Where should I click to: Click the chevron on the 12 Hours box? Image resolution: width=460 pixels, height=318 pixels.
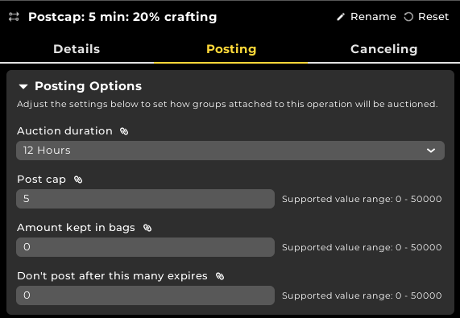pos(431,151)
